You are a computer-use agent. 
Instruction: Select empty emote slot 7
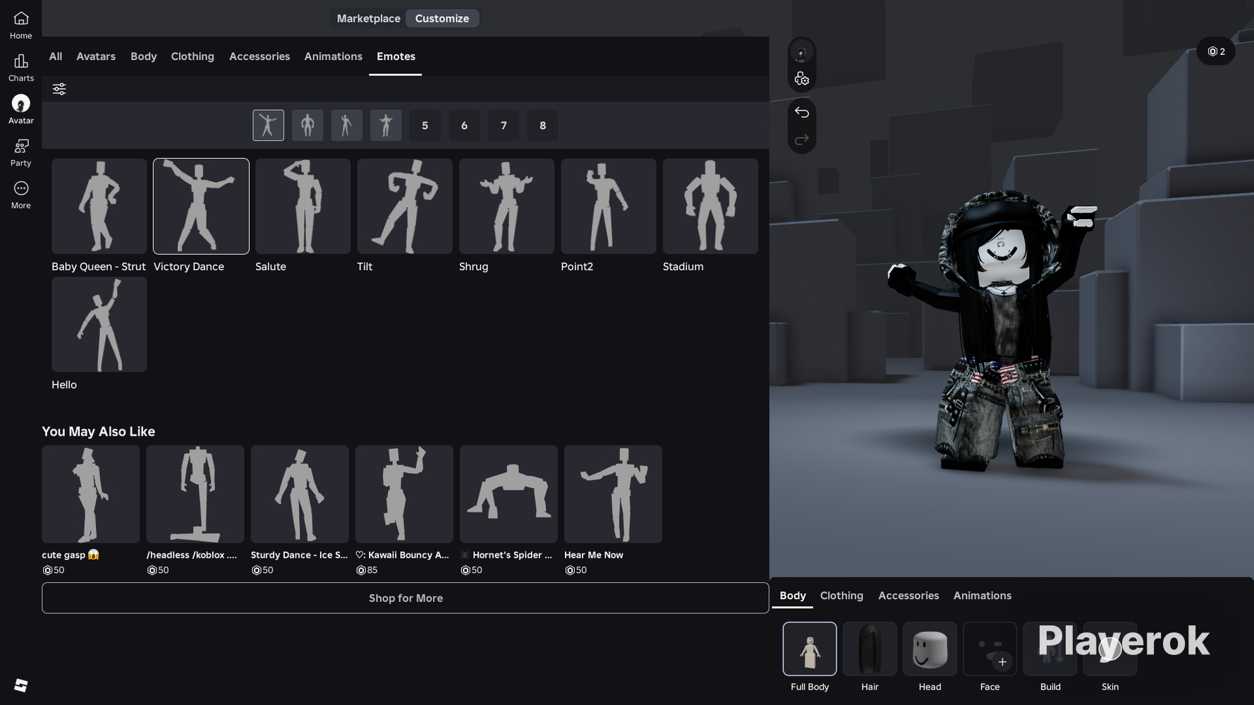click(x=504, y=125)
